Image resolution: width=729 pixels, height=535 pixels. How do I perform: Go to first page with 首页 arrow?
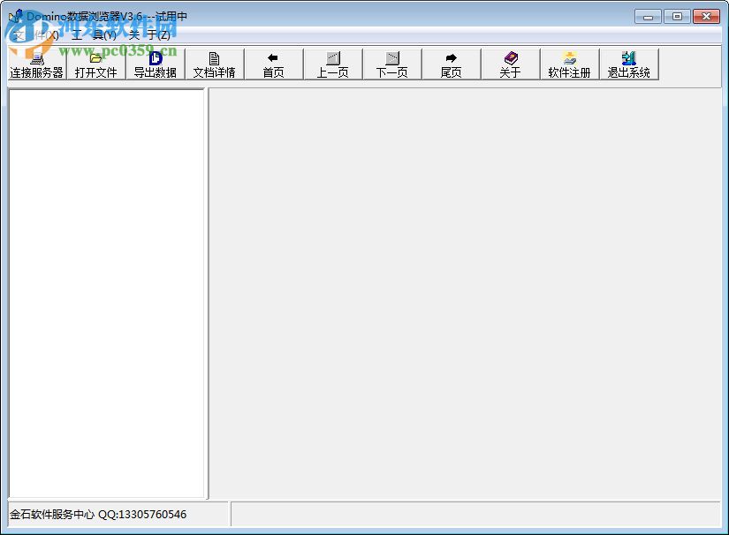tap(273, 64)
